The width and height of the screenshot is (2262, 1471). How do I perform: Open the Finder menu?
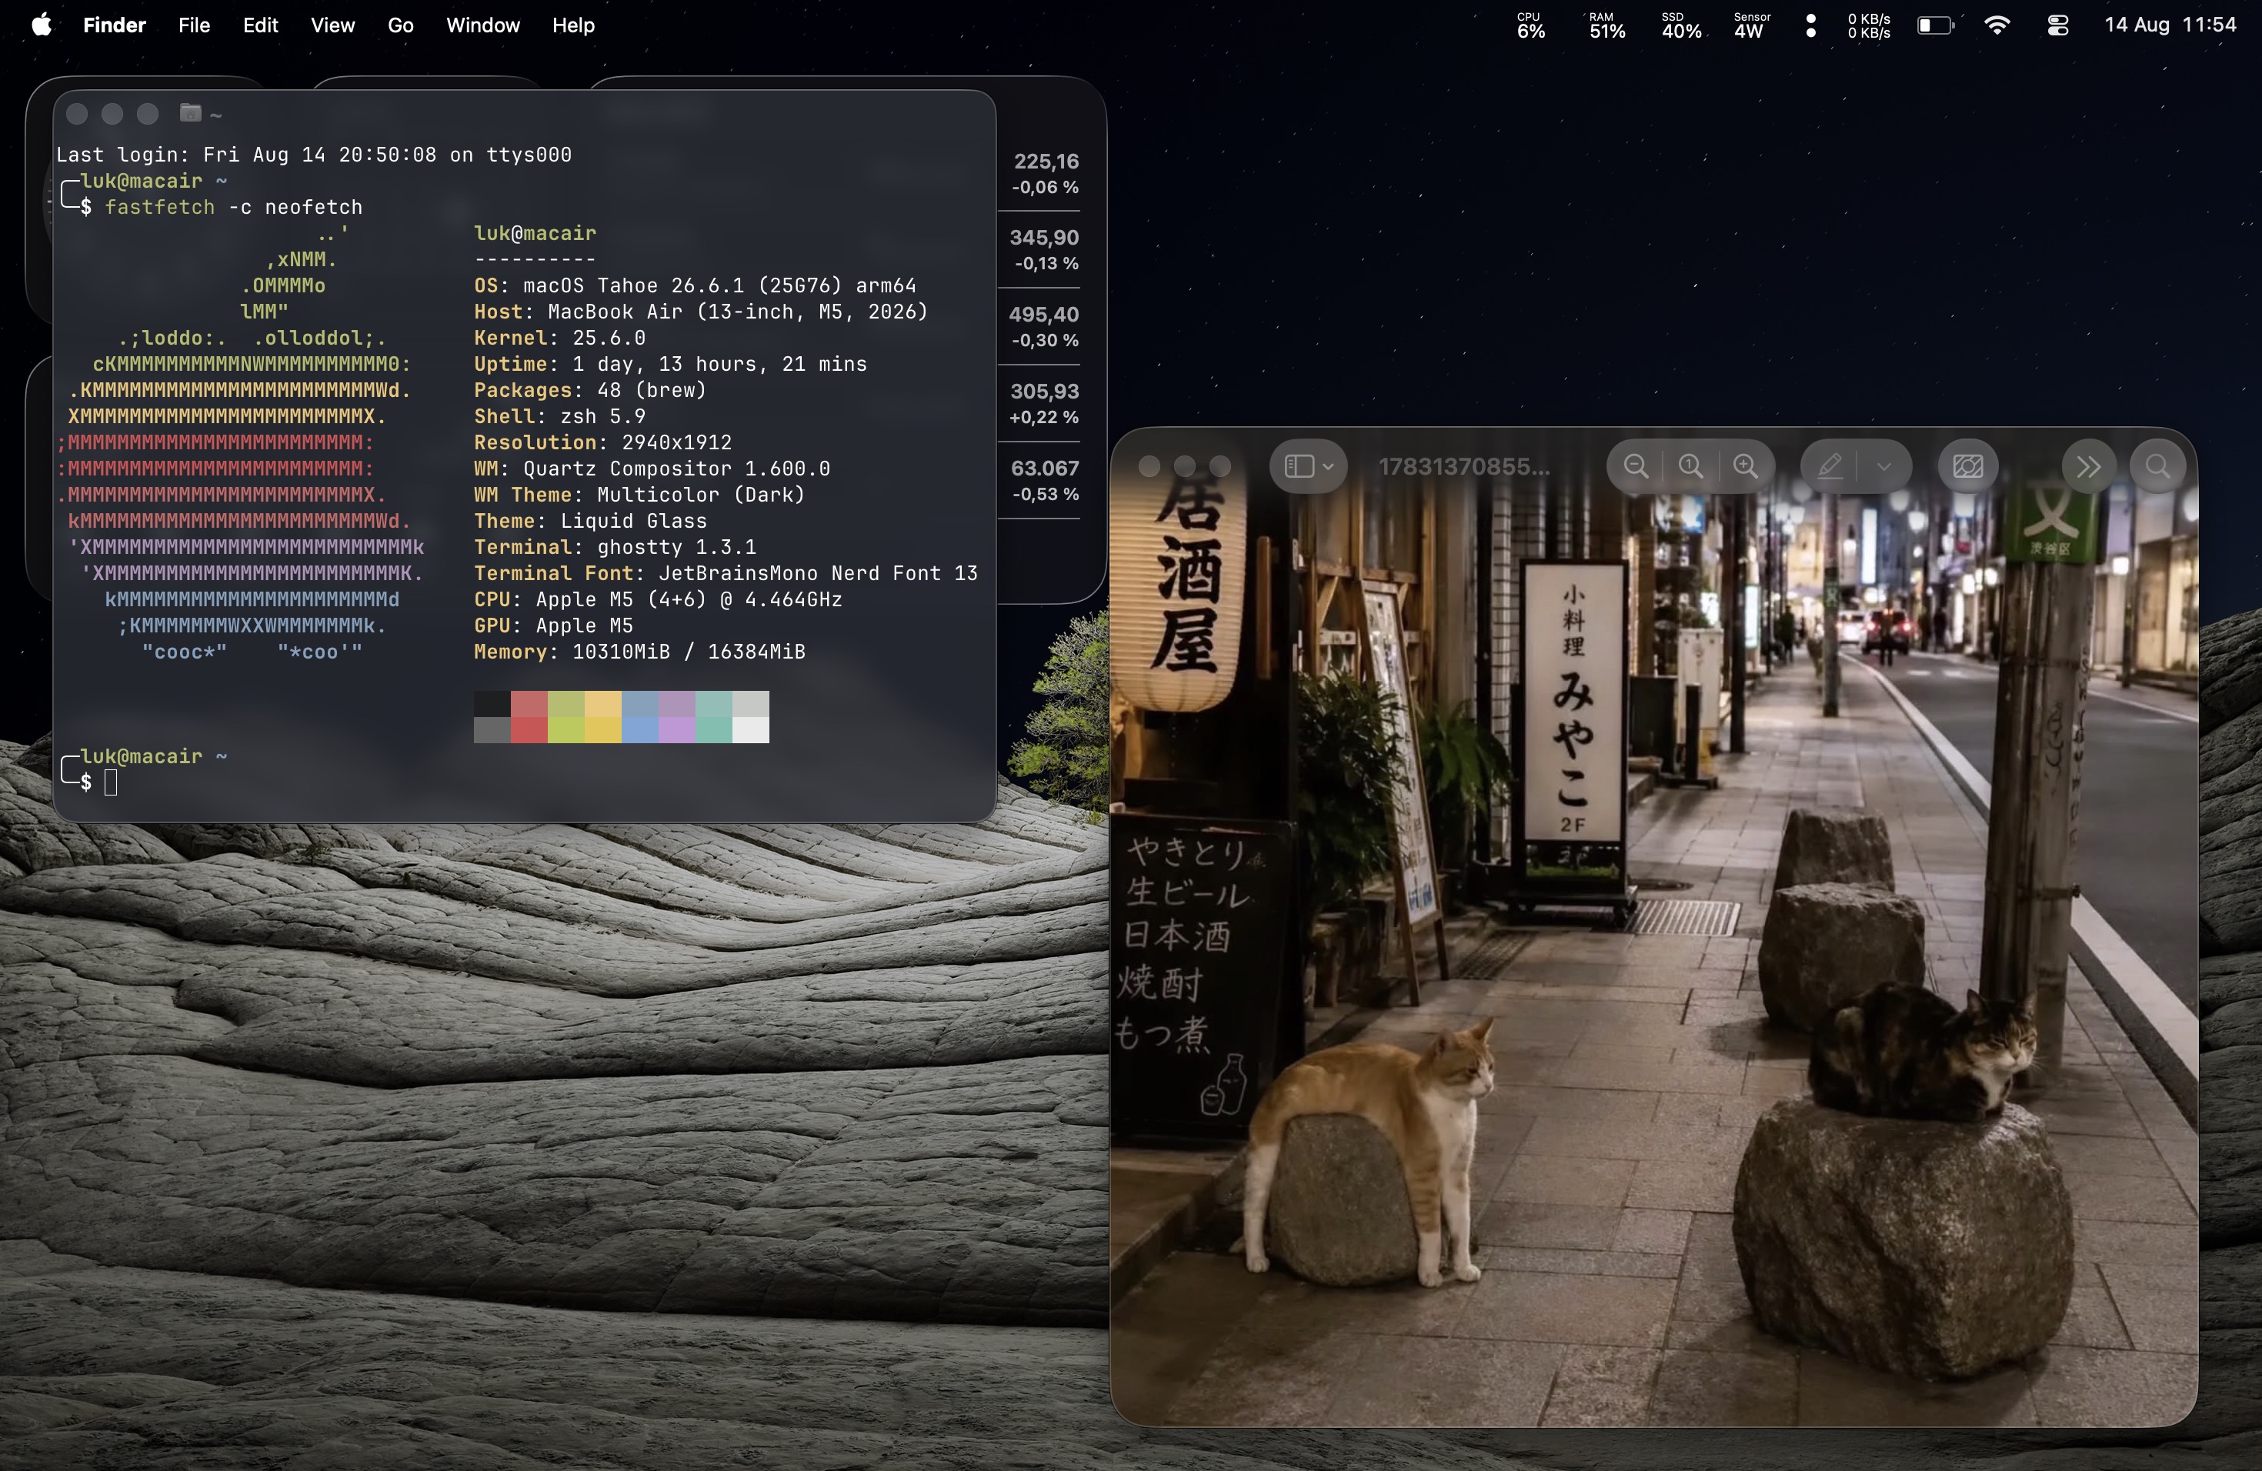tap(114, 25)
